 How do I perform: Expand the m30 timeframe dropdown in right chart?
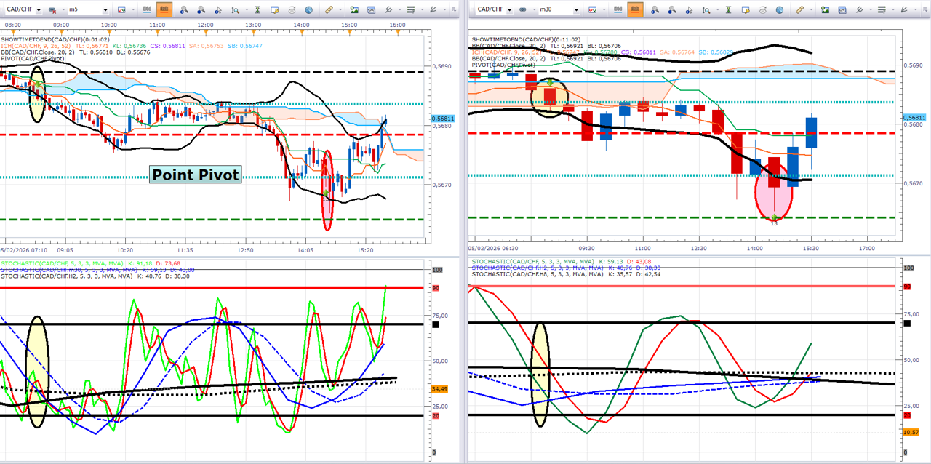coord(575,10)
